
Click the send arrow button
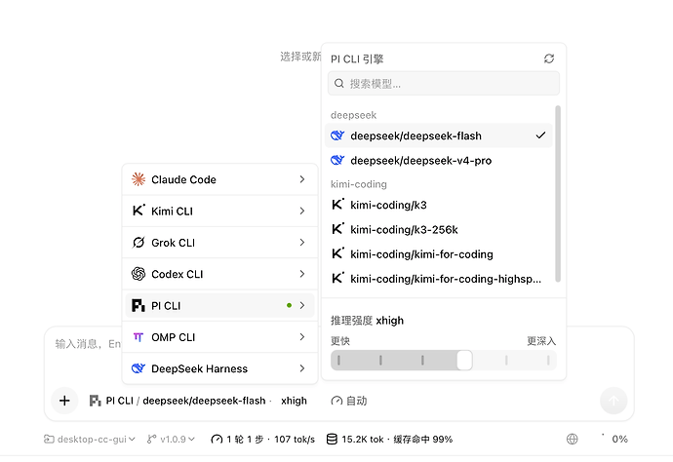614,401
